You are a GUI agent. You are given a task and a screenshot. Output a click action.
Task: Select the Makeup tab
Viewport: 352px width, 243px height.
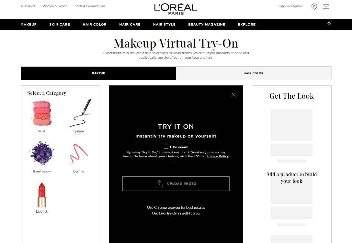pos(98,73)
